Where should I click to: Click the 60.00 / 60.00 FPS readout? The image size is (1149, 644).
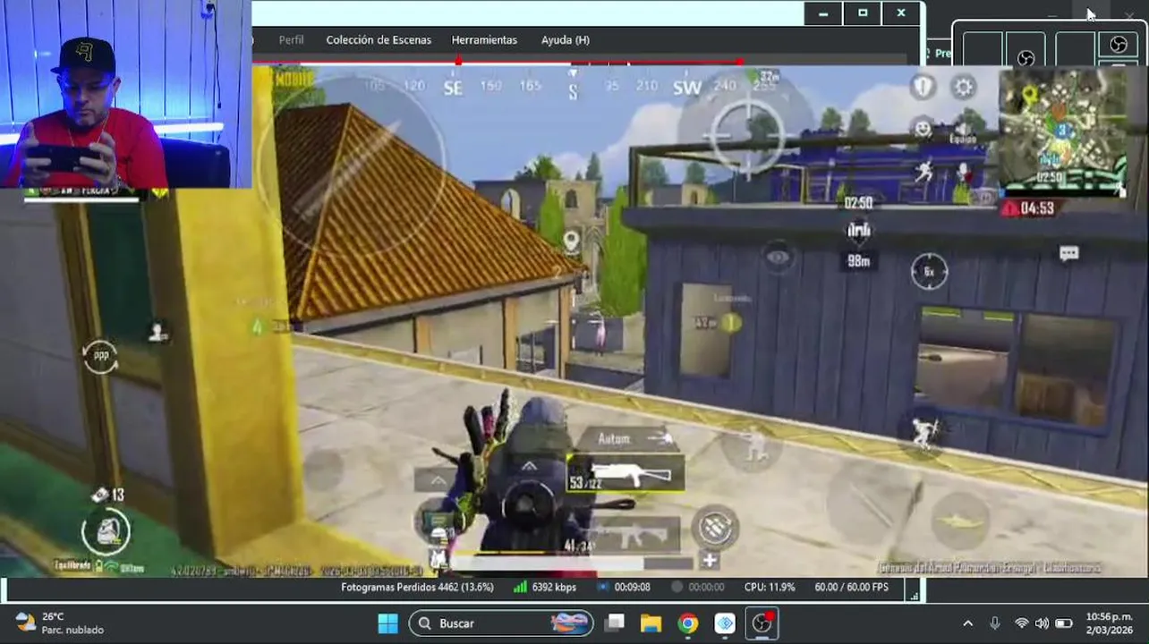(851, 588)
